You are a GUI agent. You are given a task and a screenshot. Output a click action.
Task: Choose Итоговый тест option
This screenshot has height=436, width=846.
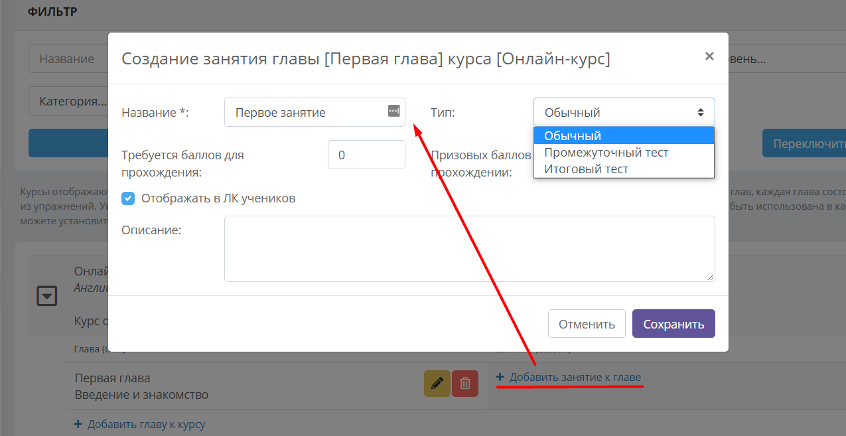(x=624, y=169)
